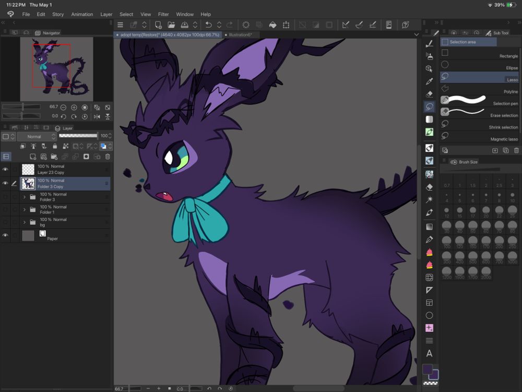Open the Filter menu

click(x=163, y=14)
